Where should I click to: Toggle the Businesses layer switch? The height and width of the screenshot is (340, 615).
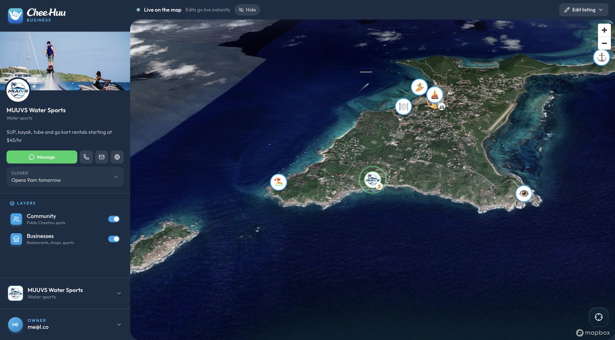pyautogui.click(x=114, y=239)
